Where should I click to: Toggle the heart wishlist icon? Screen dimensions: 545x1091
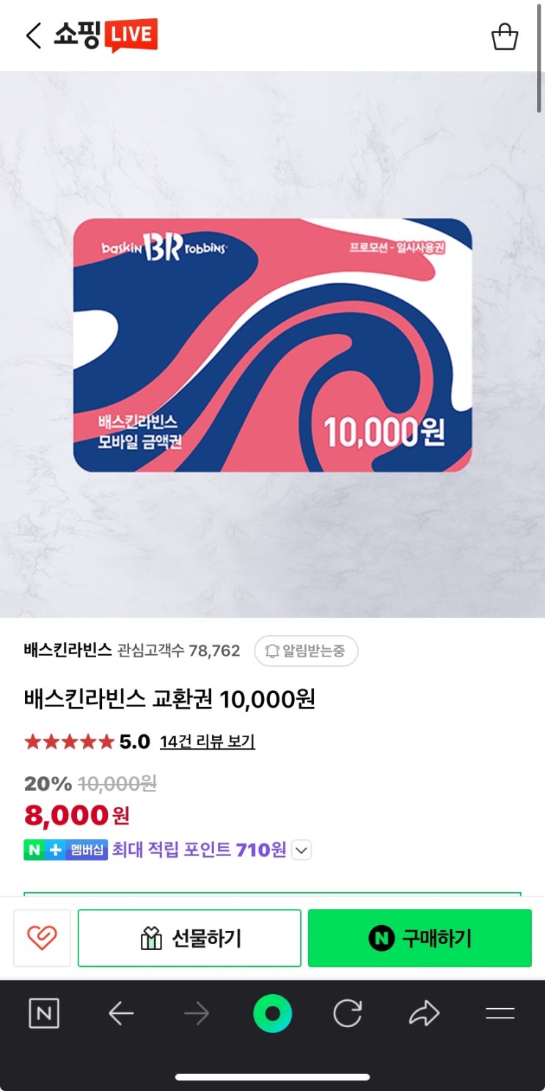(x=42, y=938)
